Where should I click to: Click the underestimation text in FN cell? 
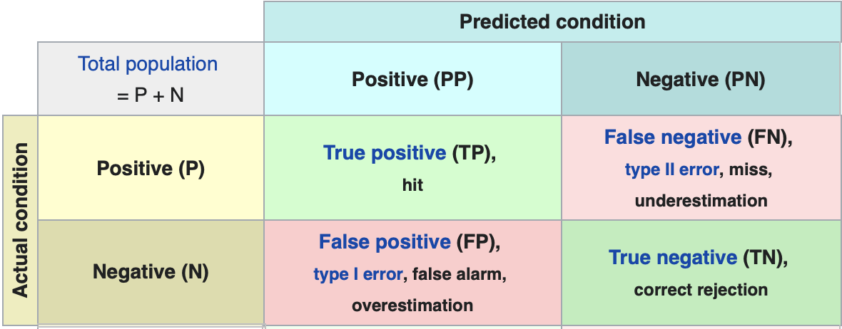[701, 201]
